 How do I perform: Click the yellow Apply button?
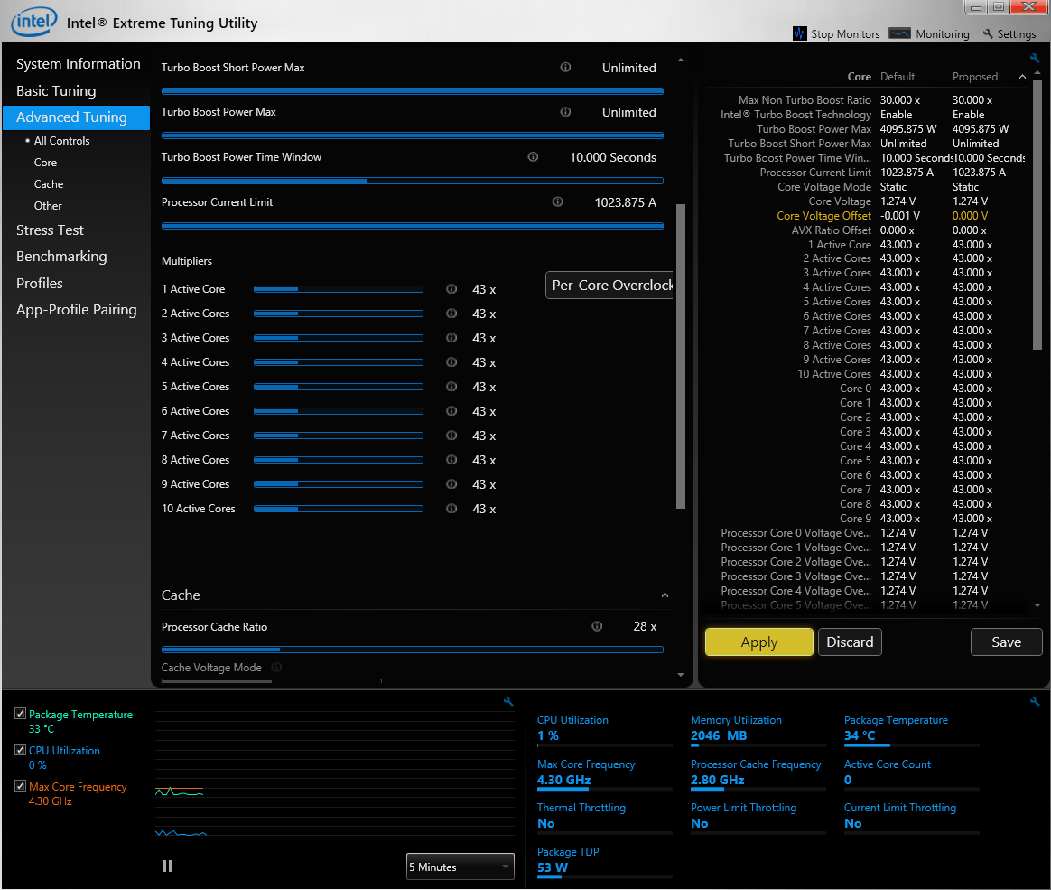pyautogui.click(x=758, y=642)
